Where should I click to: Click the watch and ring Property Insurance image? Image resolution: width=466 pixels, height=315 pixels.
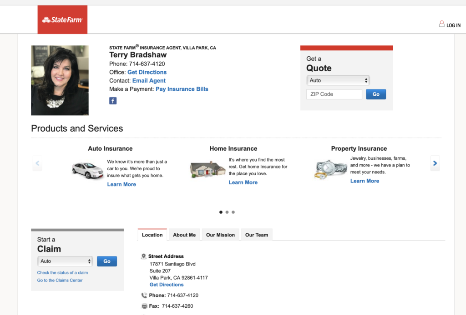point(330,169)
